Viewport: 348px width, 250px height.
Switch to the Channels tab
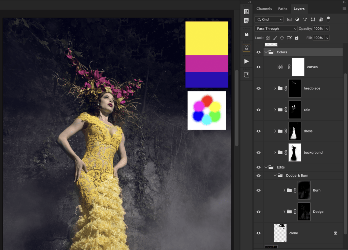pos(264,8)
